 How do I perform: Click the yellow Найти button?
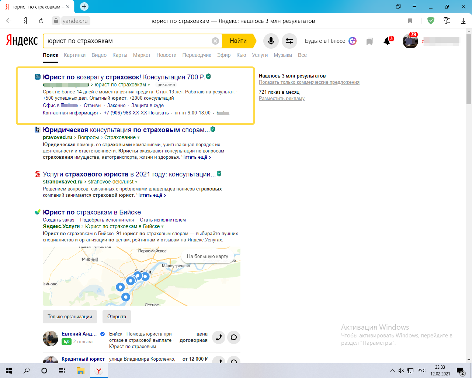pos(239,41)
